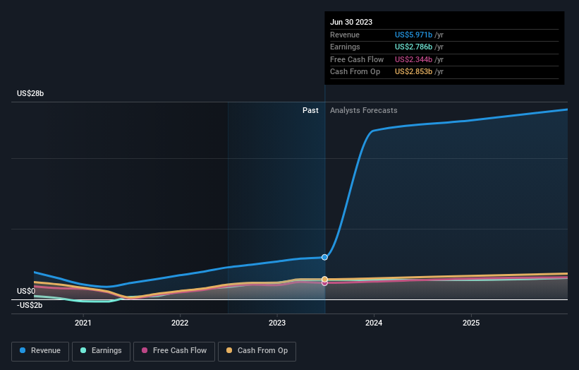This screenshot has height=370, width=579.
Task: Click the US$2.853b cash from op value
Action: 413,72
